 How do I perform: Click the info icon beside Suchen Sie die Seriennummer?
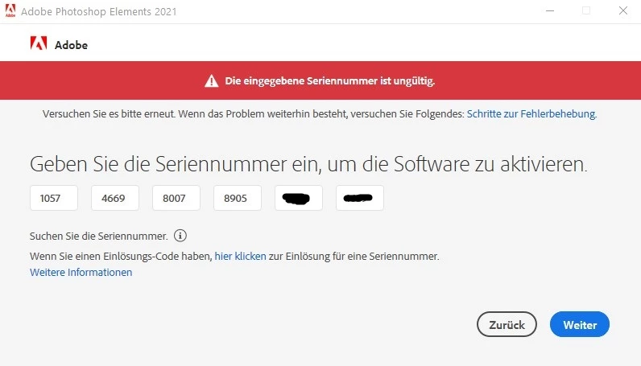pos(180,236)
